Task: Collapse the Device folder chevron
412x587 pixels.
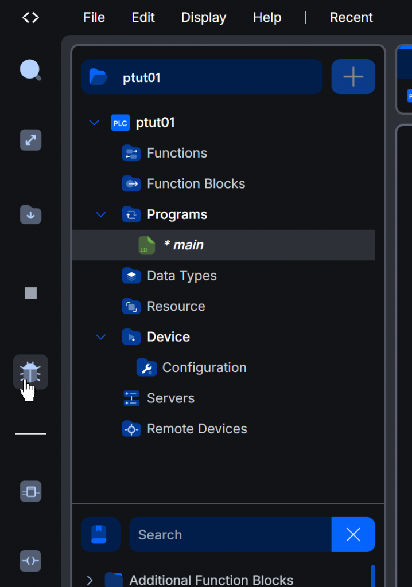Action: point(101,337)
